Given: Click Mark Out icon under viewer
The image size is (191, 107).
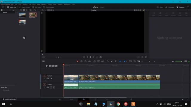Looking at the screenshot, I should [x=146, y=57].
